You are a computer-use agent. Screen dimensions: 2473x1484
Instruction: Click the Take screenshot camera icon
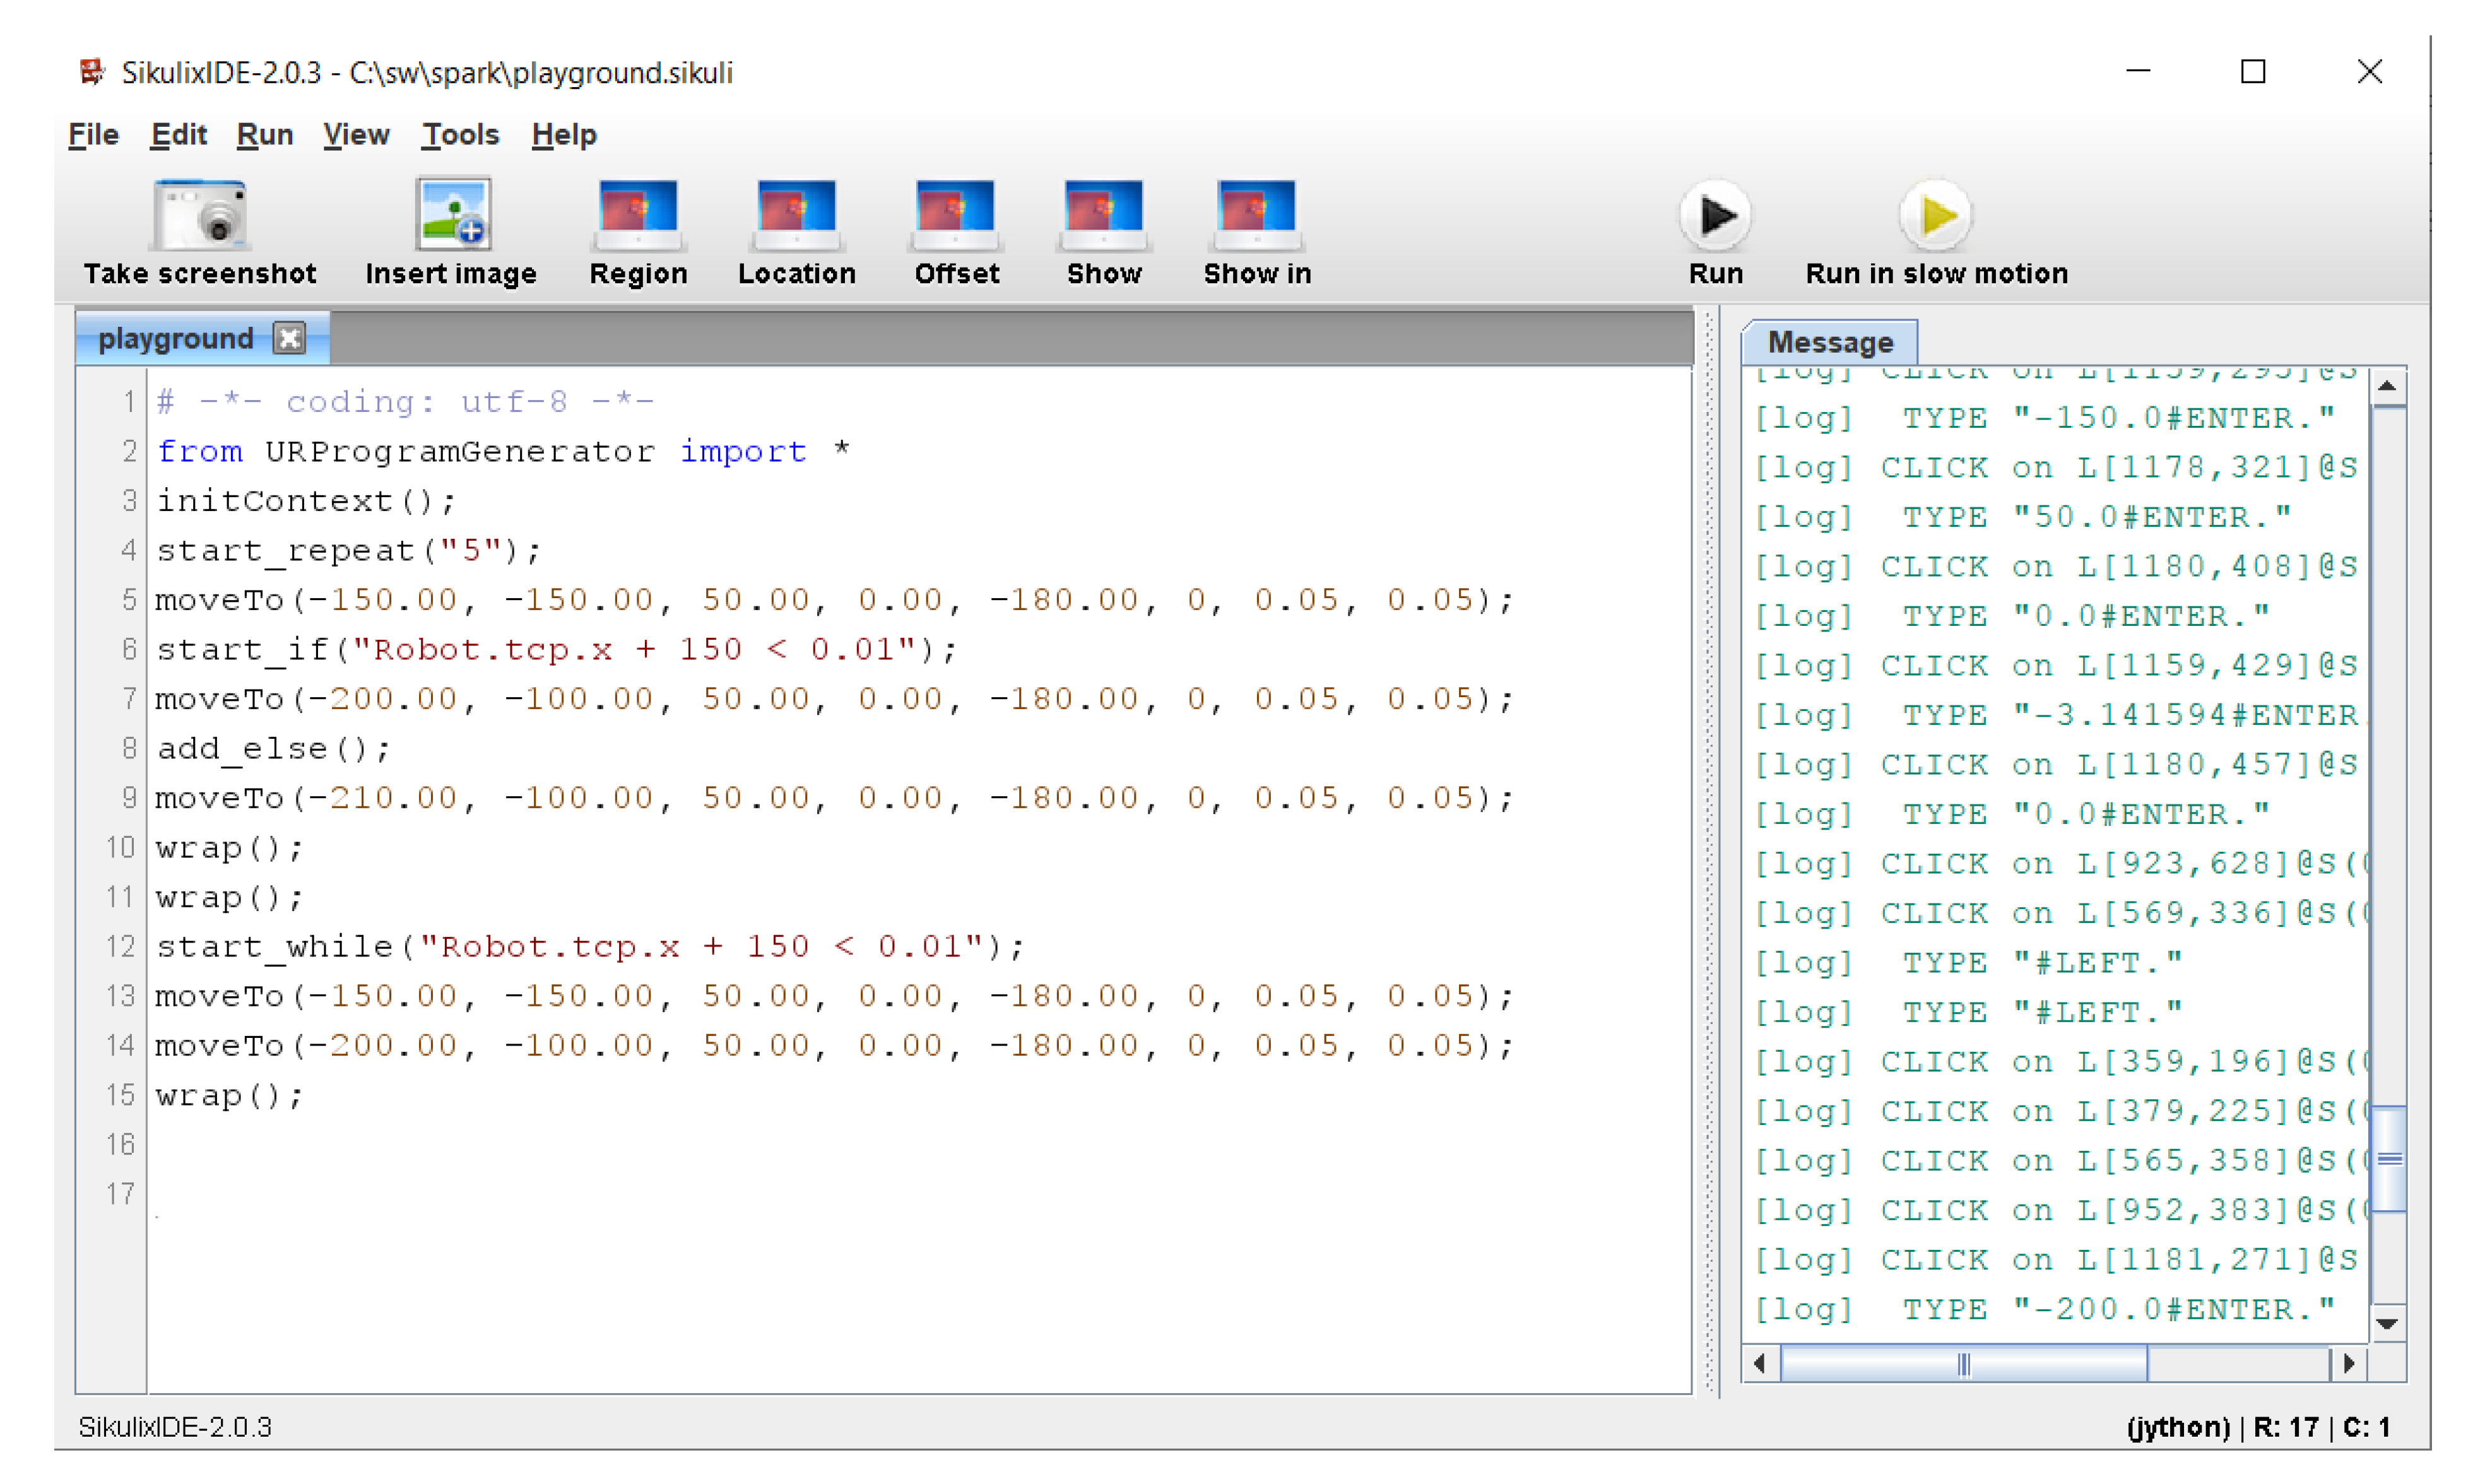click(200, 215)
